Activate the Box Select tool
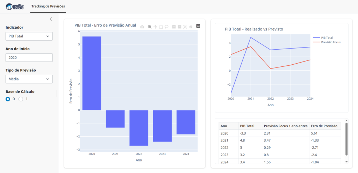The width and height of the screenshot is (358, 173). [x=161, y=27]
